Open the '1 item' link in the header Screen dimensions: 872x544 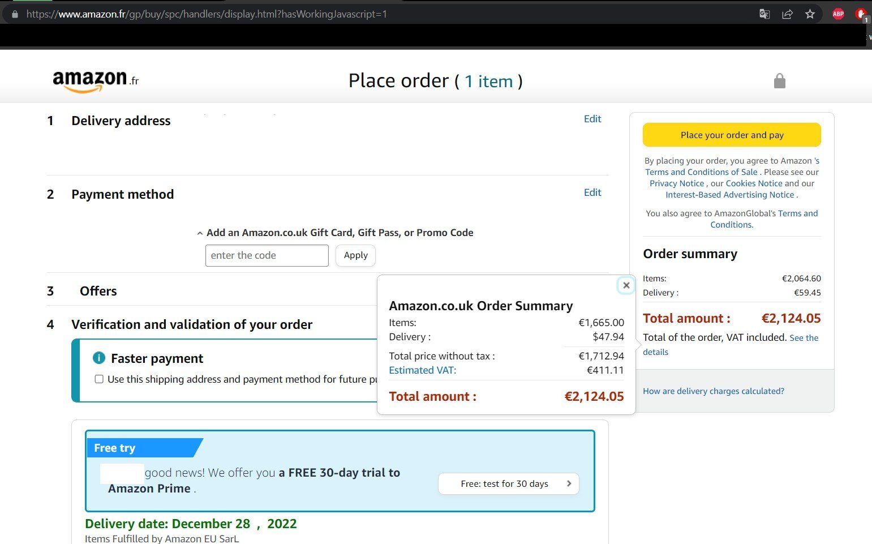(489, 82)
